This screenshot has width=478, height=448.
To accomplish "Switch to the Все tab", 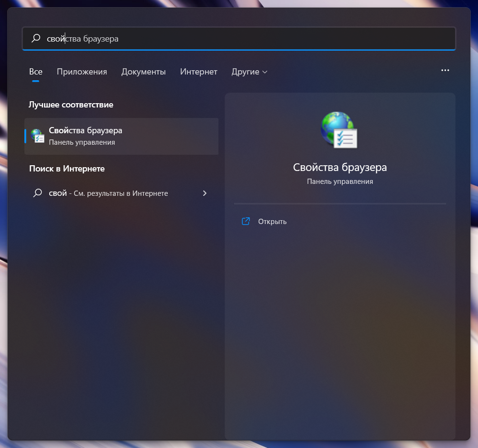I will point(36,72).
